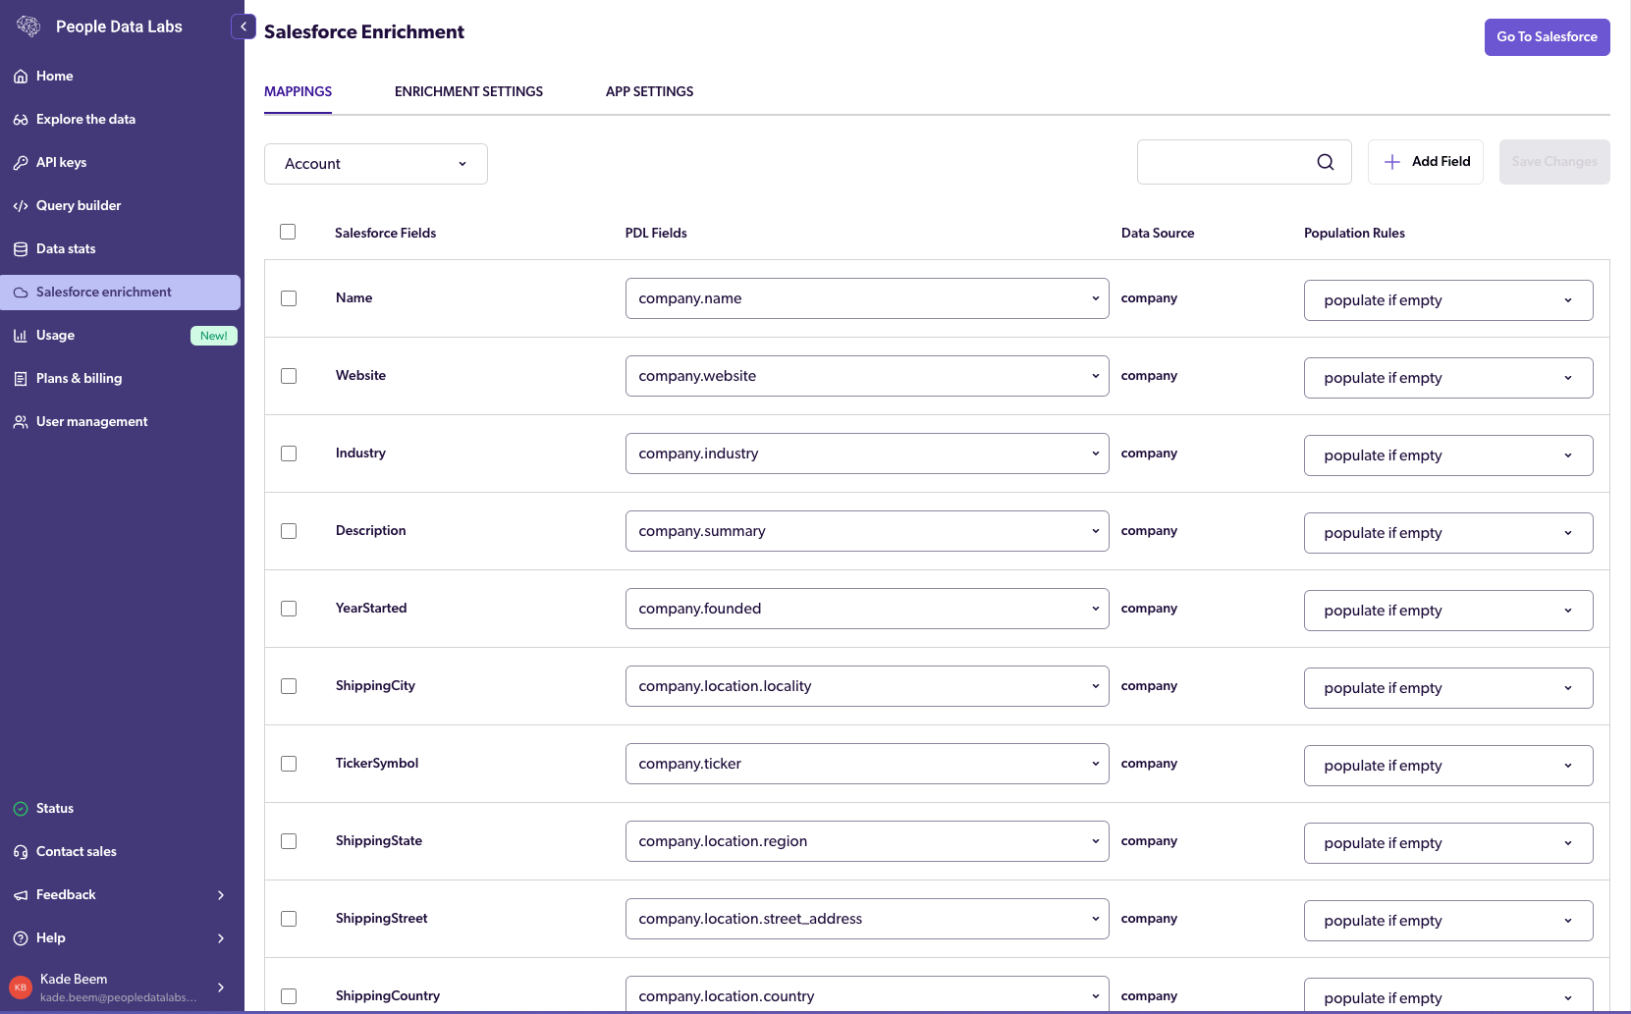
Task: Open population rule dropdown for Name row
Action: [1448, 300]
